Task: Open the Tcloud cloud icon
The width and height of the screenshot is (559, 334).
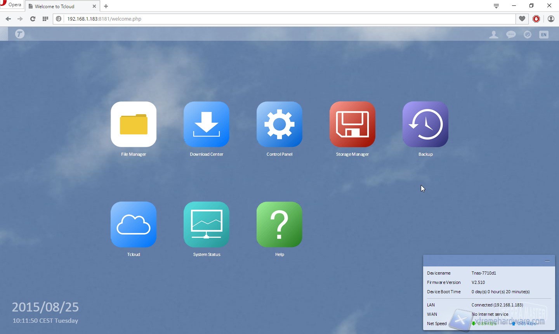Action: [x=134, y=224]
